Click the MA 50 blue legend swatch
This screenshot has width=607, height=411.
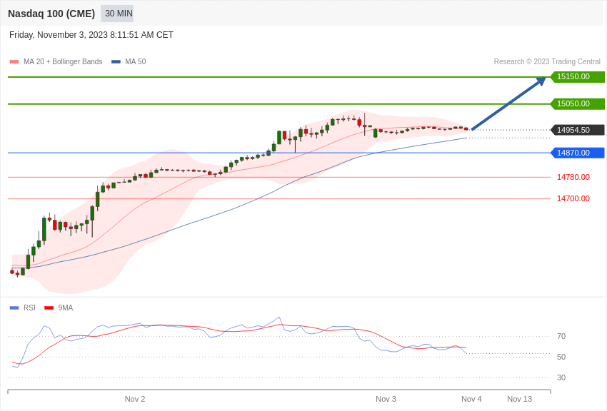[x=116, y=62]
